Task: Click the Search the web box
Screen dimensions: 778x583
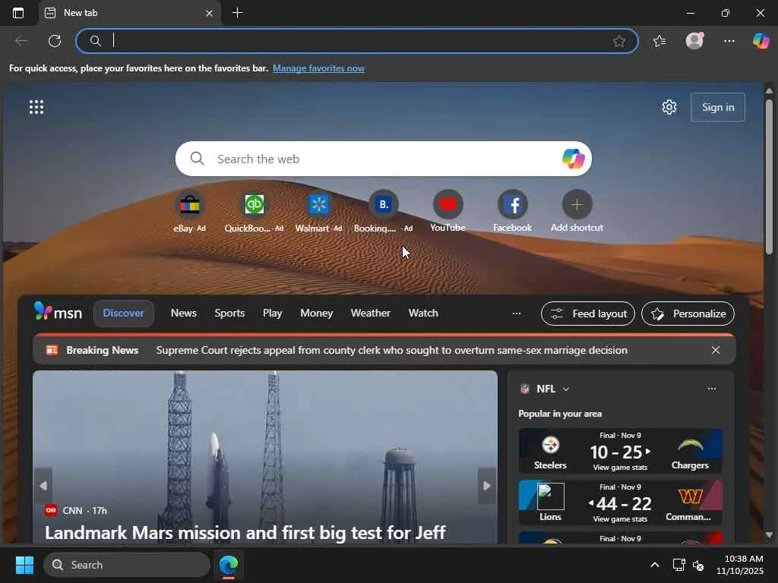Action: pos(383,159)
